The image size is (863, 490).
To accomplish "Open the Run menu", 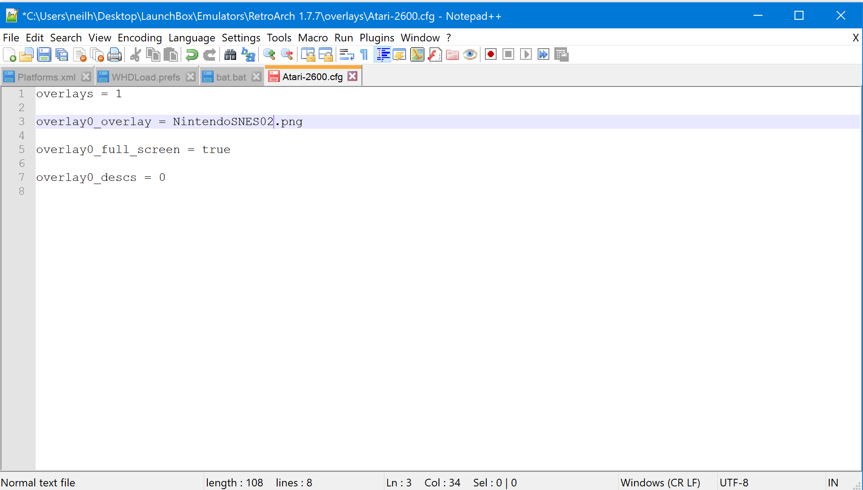I will [344, 38].
